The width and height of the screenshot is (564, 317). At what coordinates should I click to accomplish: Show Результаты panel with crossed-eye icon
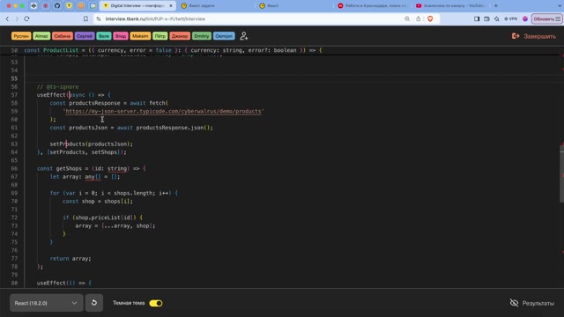tap(532, 303)
